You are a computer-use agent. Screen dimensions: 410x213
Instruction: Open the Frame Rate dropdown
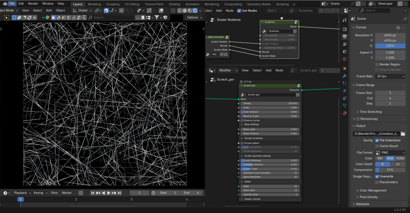pos(390,76)
